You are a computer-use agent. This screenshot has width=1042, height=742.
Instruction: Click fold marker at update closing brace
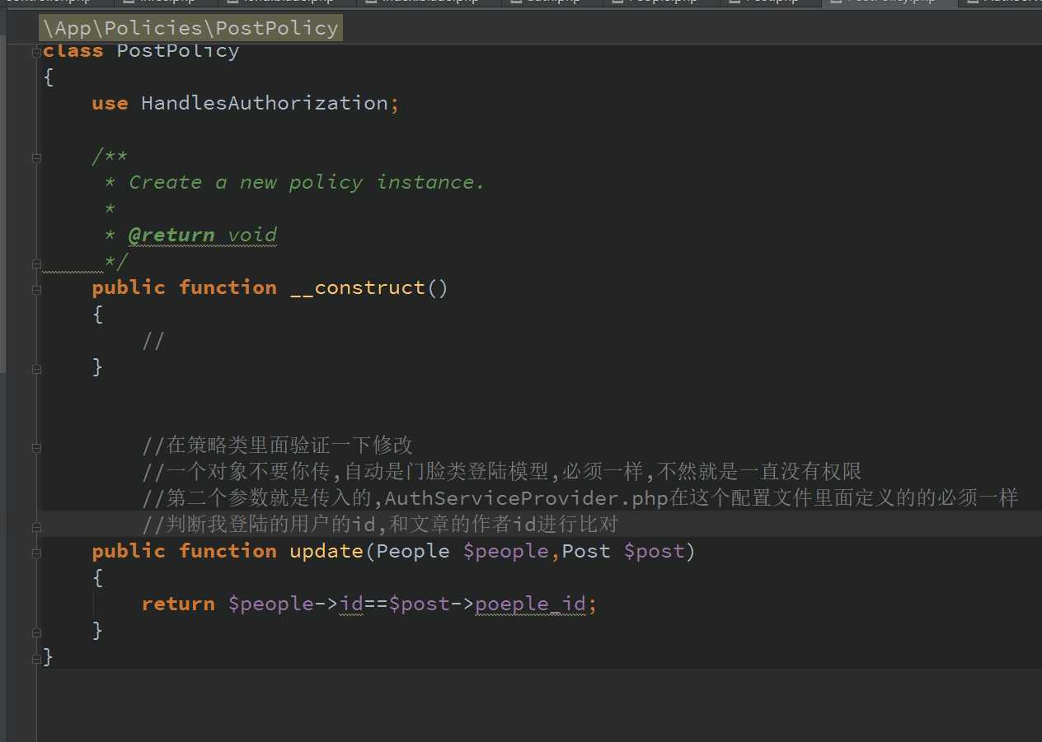(36, 632)
